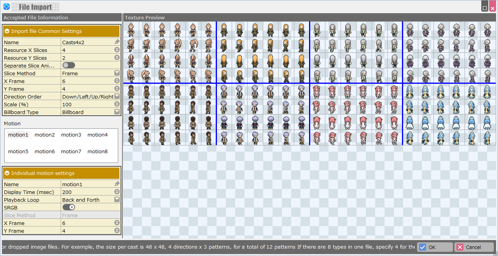Adjust Resource Y Slices with its stepper icon

click(117, 57)
